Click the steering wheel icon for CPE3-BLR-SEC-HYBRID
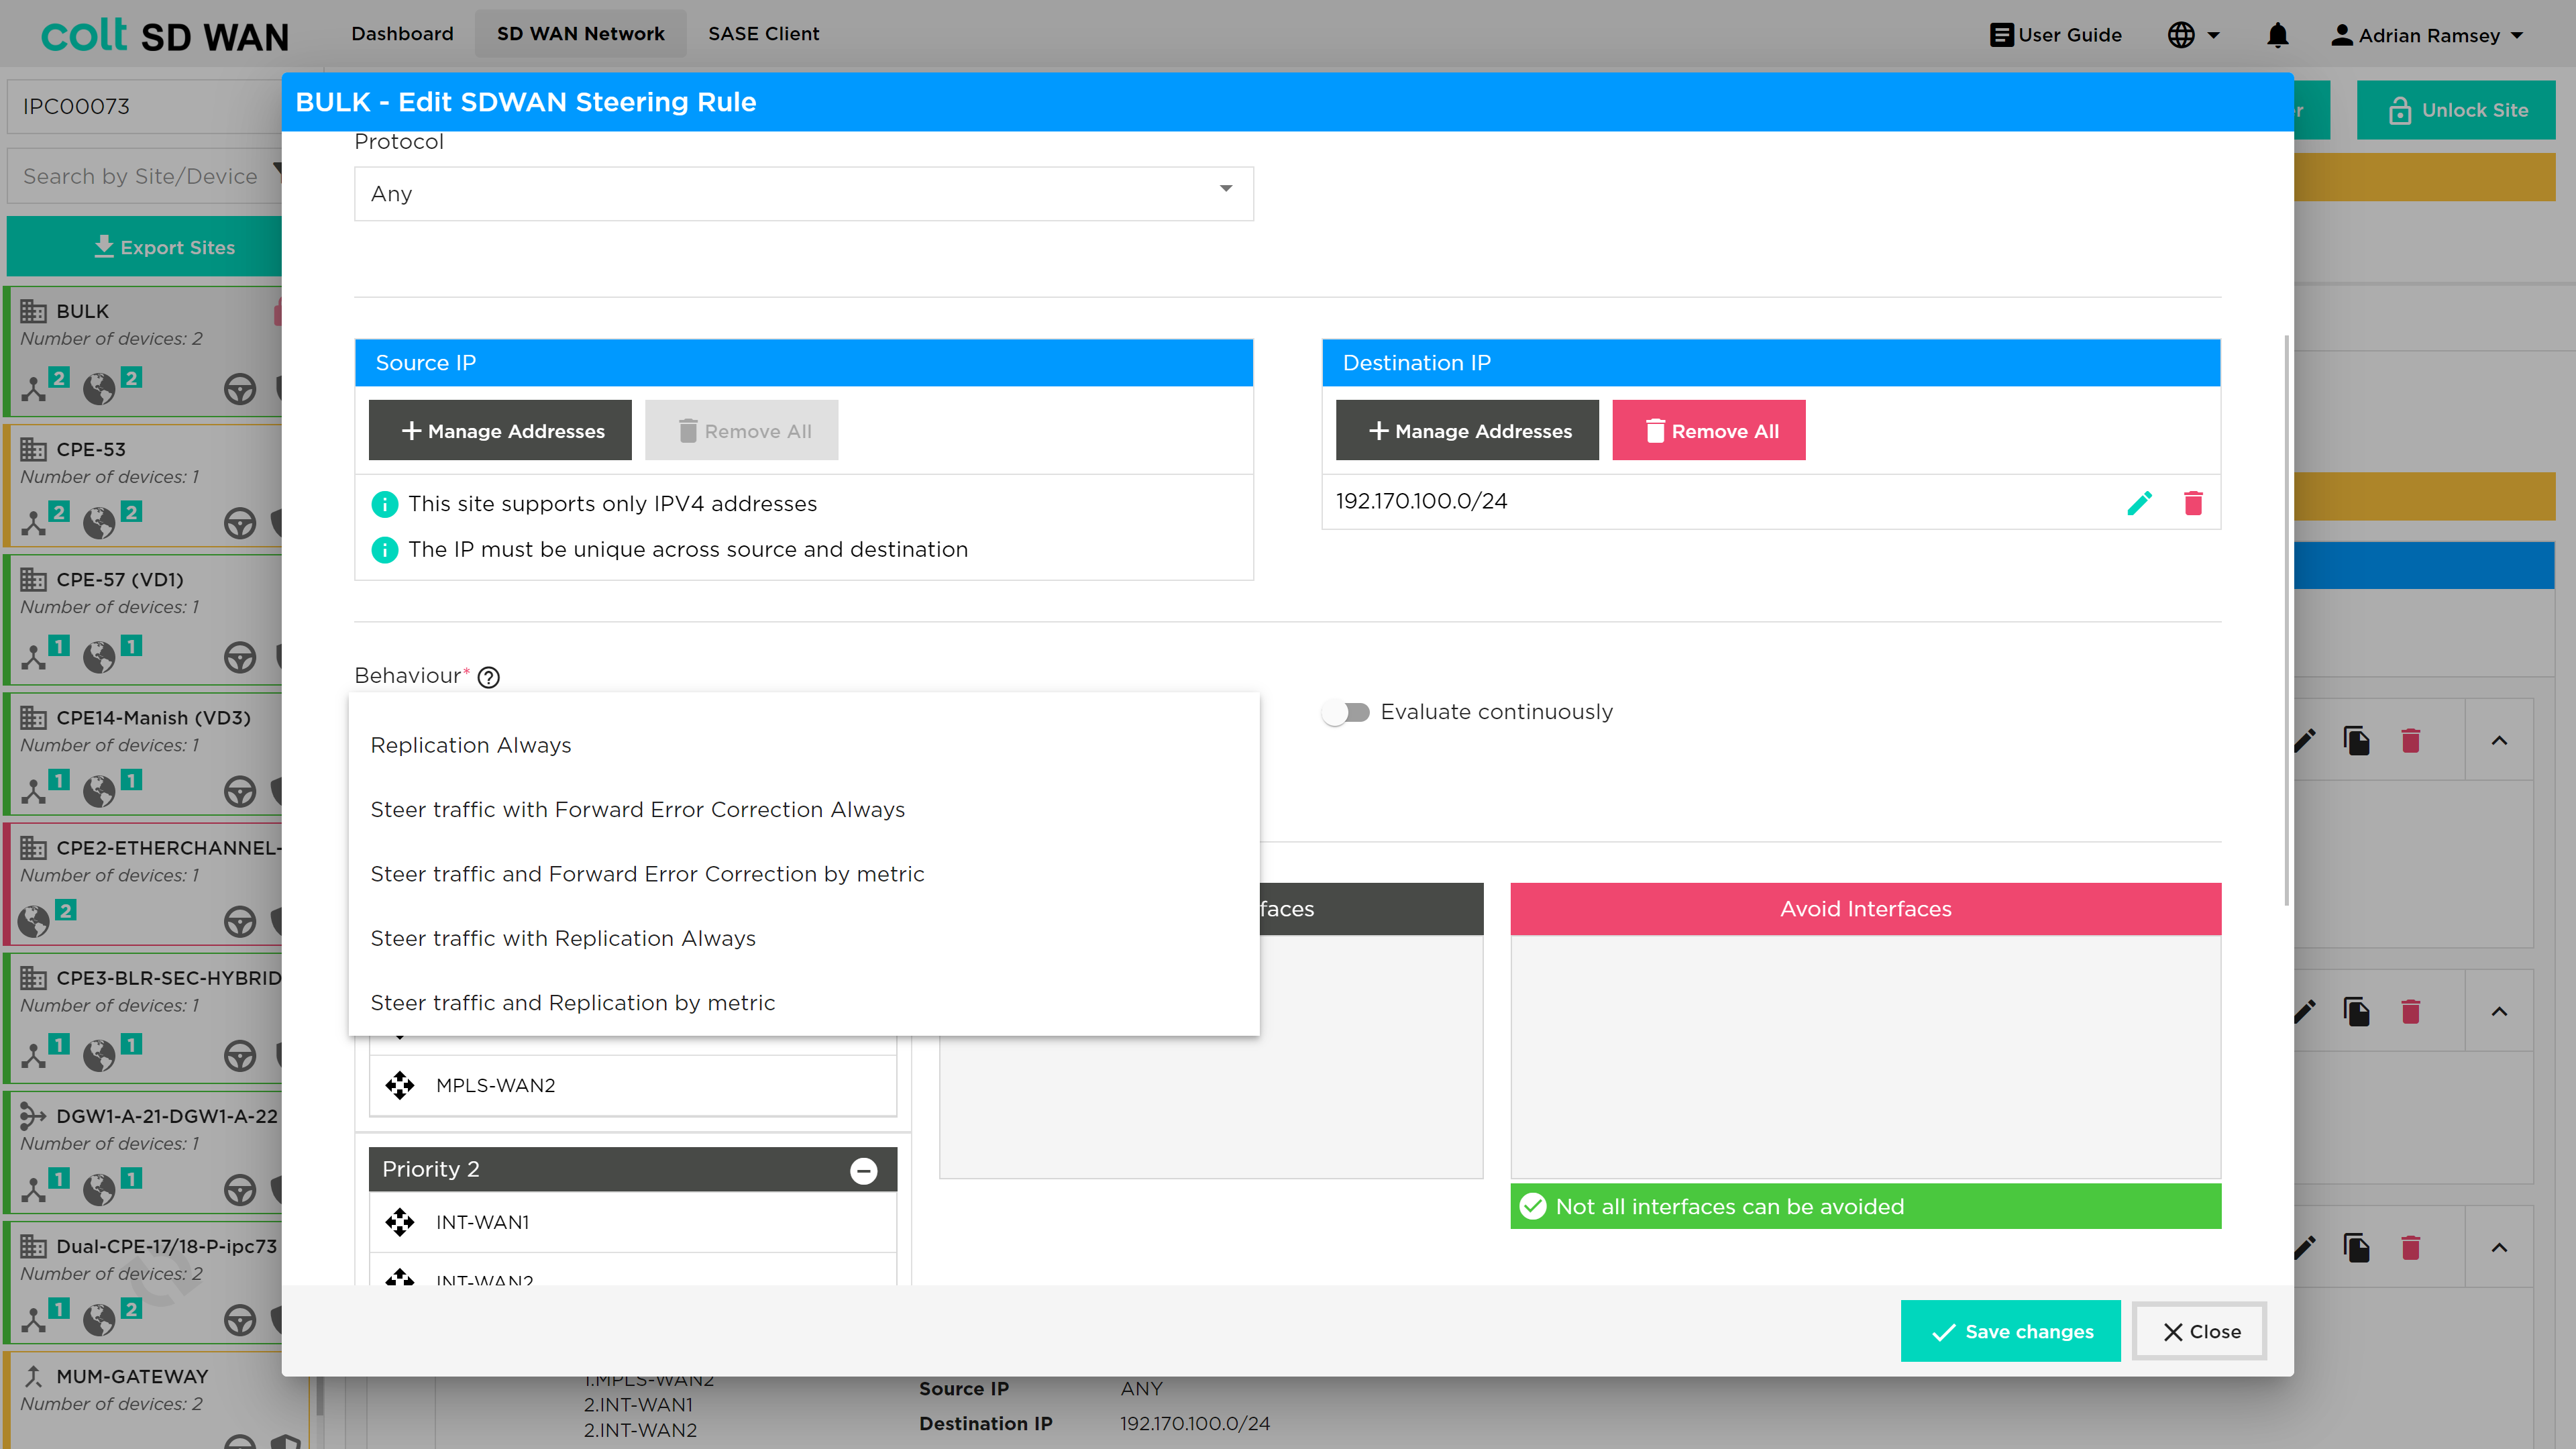 pos(240,1055)
